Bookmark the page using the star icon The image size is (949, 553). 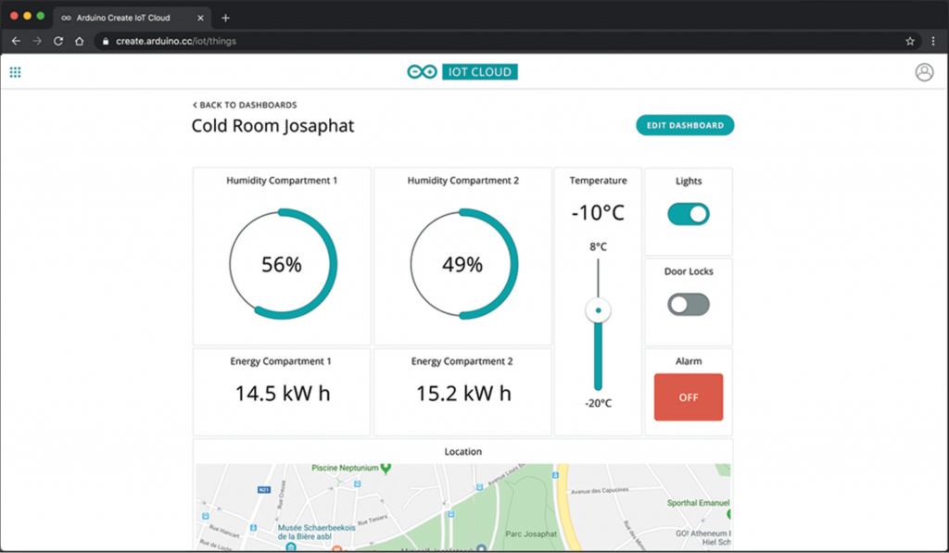911,41
